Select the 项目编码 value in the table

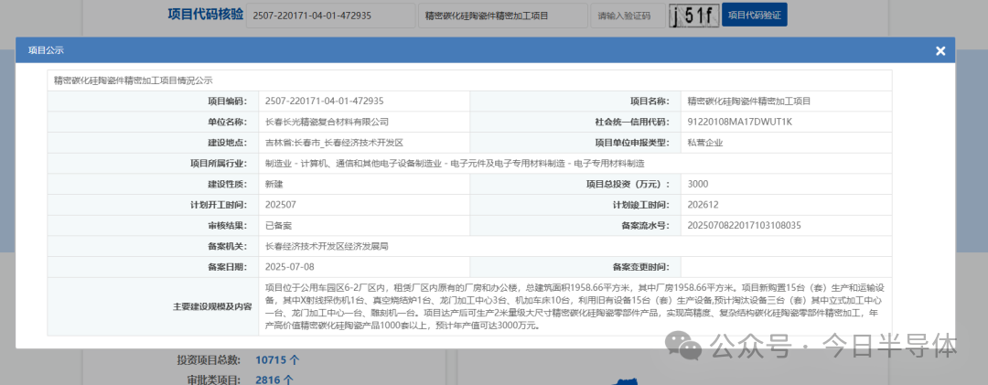click(324, 102)
